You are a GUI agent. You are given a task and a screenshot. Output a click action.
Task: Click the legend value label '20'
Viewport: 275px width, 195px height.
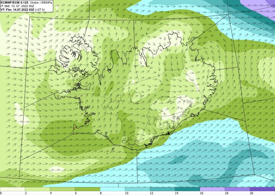(252, 193)
